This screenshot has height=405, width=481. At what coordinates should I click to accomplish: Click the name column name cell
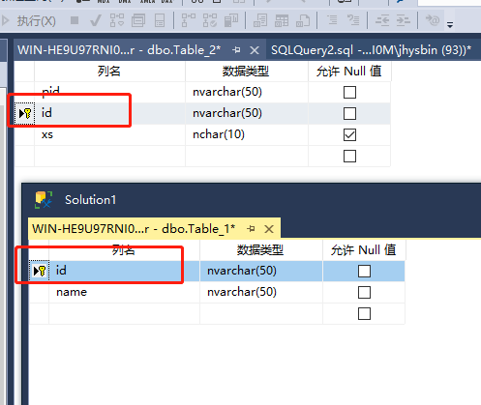tap(124, 292)
